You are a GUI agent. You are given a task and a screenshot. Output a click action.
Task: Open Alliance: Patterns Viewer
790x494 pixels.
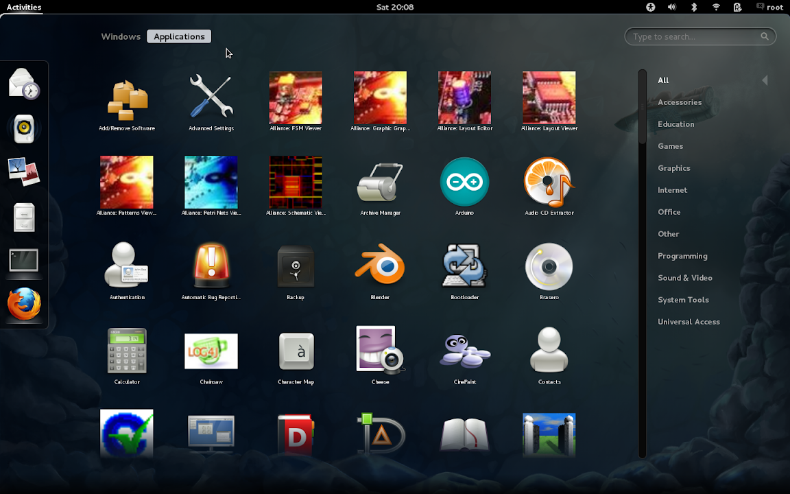coord(126,185)
